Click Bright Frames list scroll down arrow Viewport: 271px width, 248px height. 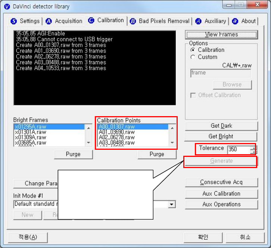click(x=89, y=143)
